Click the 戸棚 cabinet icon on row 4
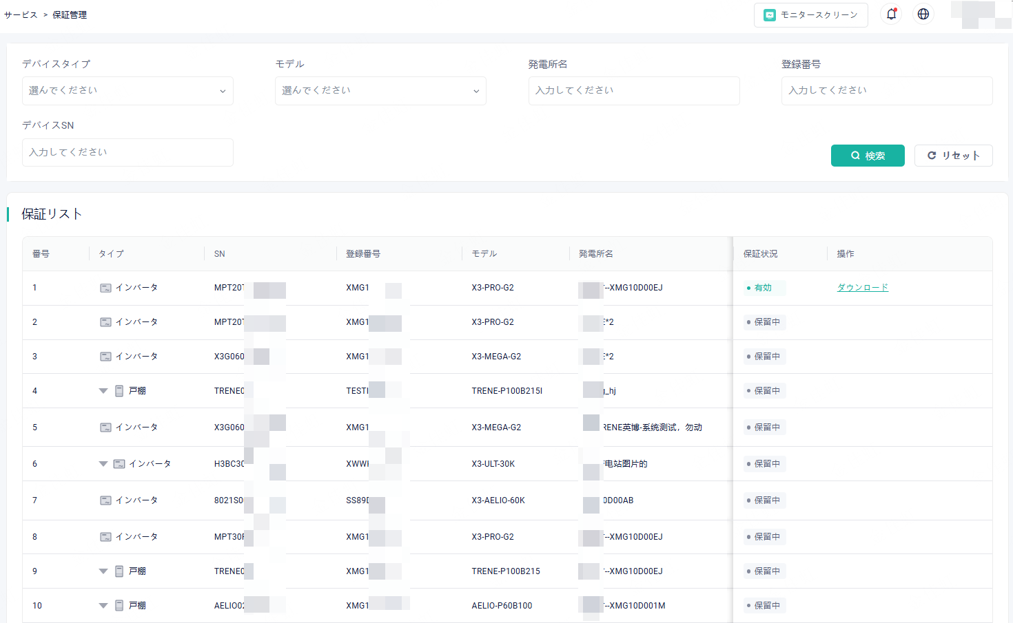 coord(119,390)
